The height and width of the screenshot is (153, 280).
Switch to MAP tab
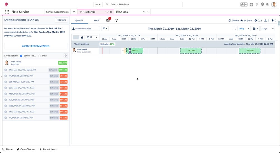coord(96,20)
